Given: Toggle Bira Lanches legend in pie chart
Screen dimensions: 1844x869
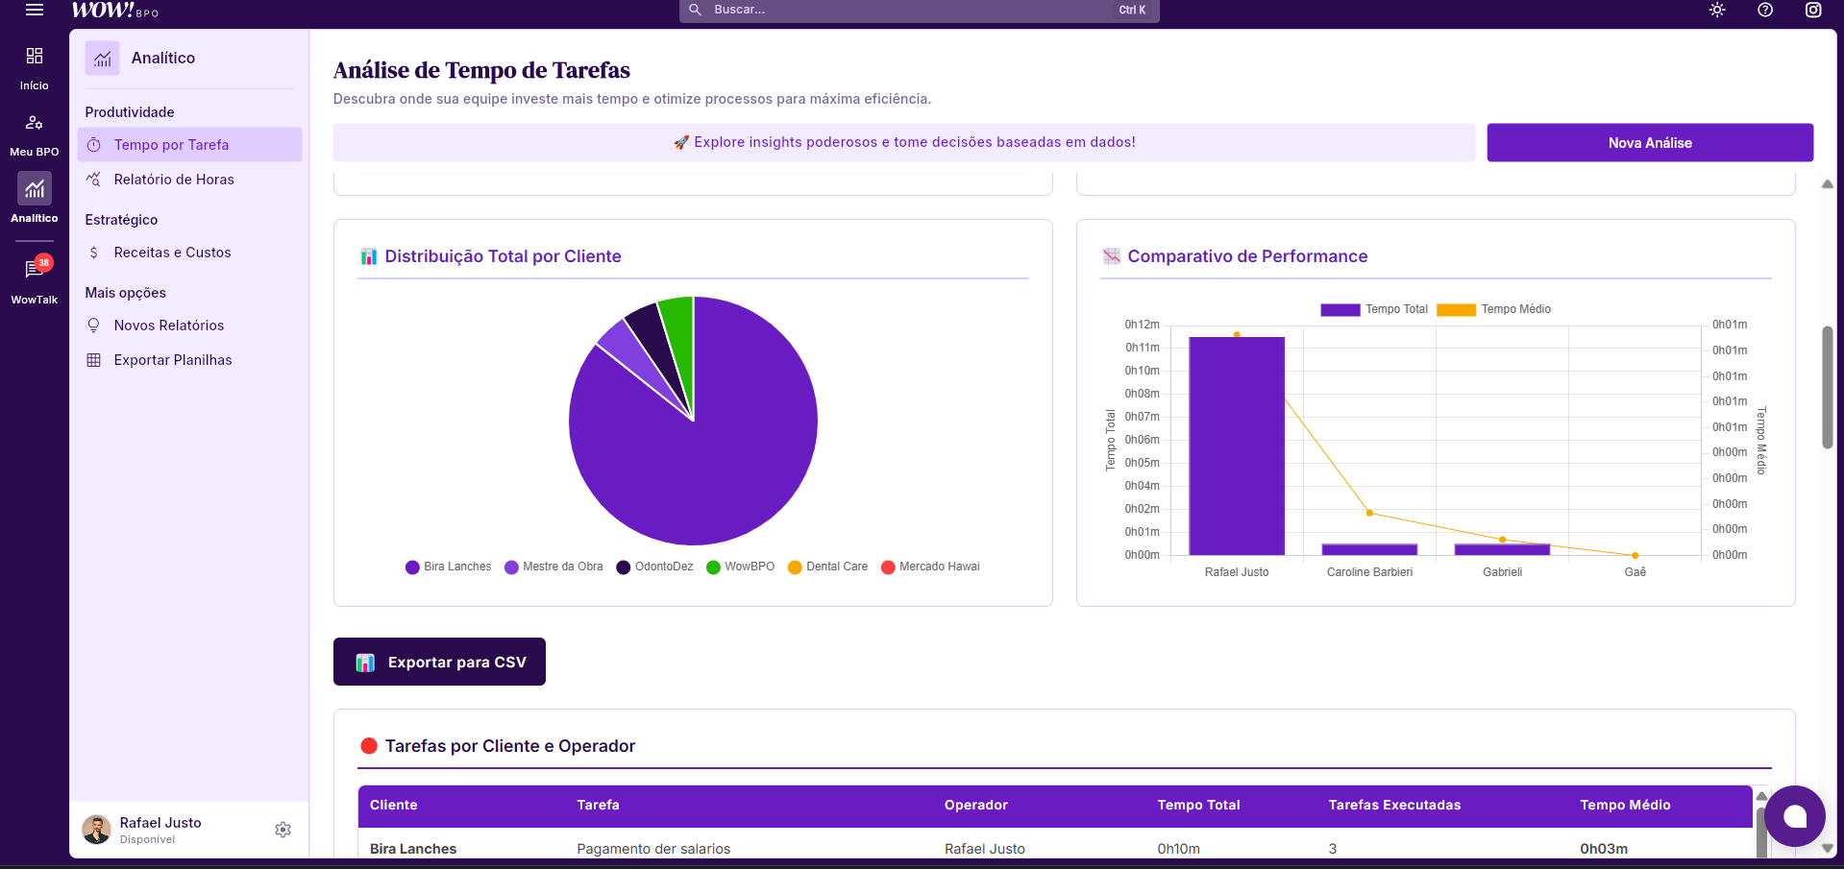Looking at the screenshot, I should (449, 567).
